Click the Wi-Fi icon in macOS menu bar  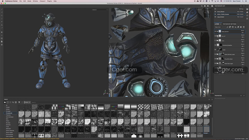coord(212,1)
